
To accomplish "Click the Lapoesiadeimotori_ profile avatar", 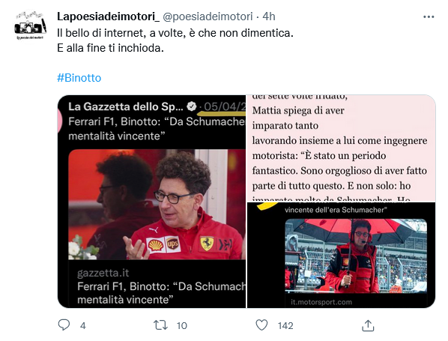I will tap(30, 25).
